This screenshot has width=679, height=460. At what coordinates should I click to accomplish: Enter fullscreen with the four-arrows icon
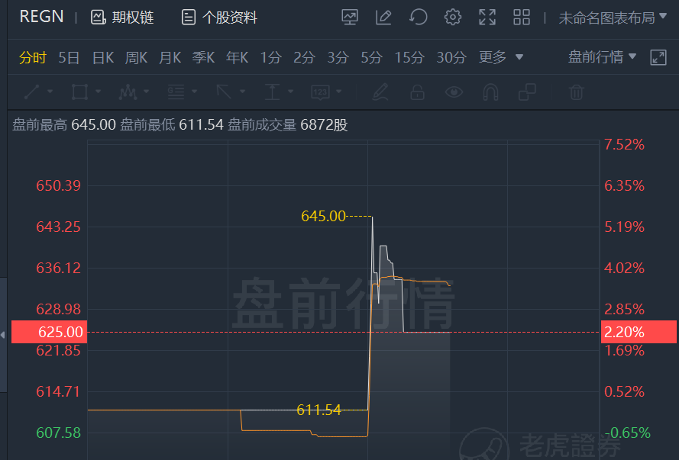487,18
